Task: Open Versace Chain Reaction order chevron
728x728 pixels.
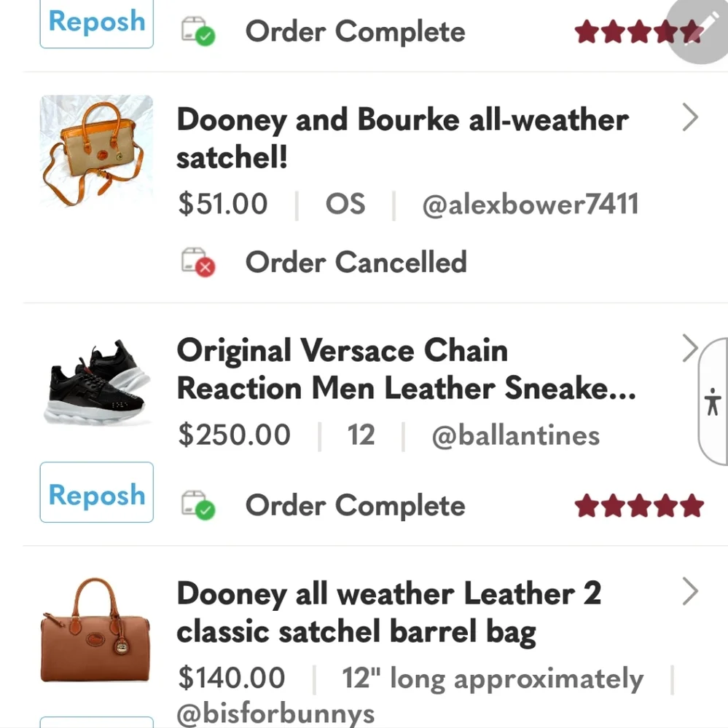Action: 689,349
